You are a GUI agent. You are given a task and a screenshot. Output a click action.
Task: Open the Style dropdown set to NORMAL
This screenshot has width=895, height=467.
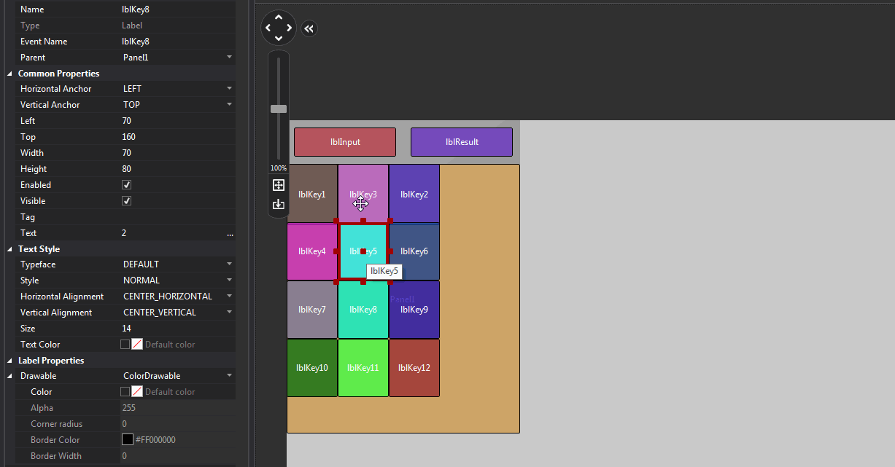[229, 280]
